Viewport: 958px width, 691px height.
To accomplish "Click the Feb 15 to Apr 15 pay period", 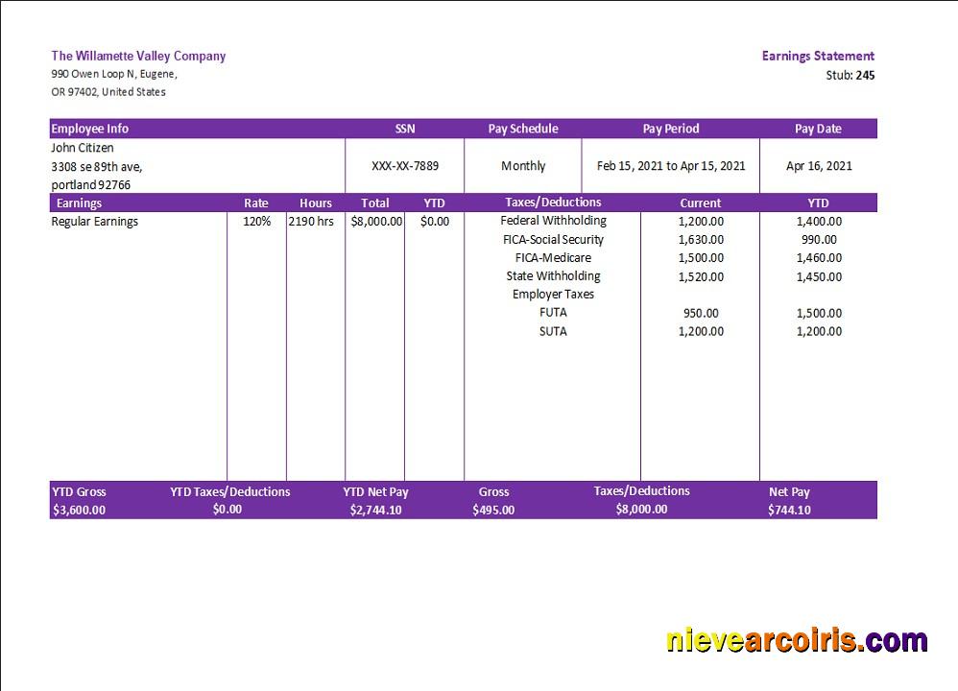I will pos(671,166).
